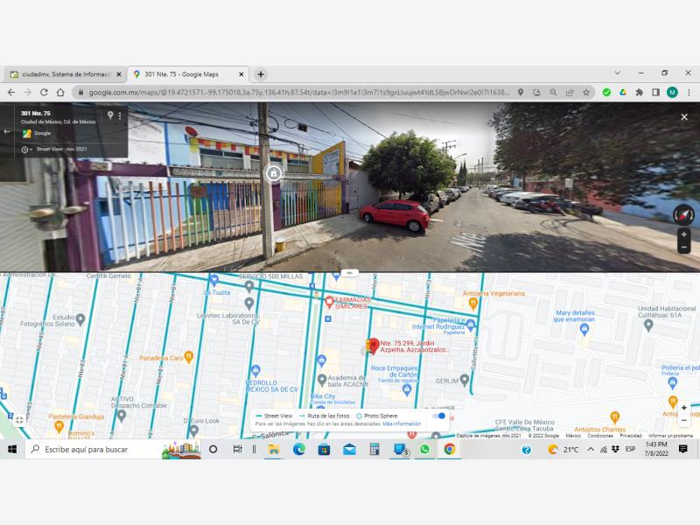This screenshot has width=700, height=525.
Task: Close the Street View panel
Action: [684, 117]
